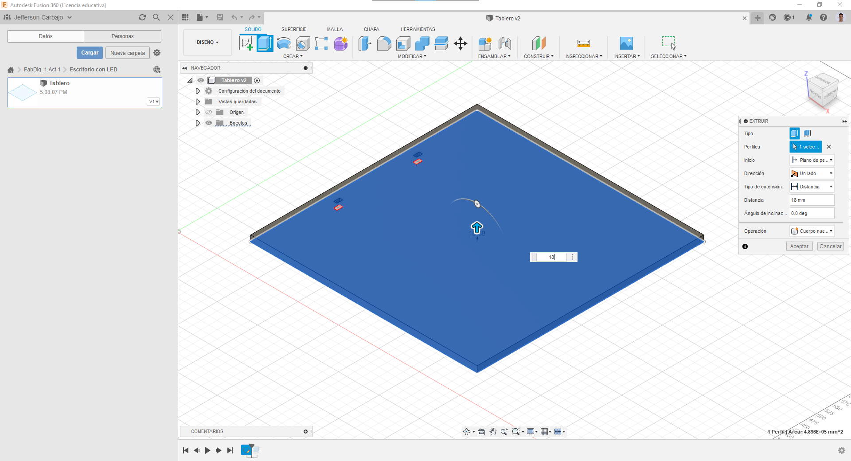The width and height of the screenshot is (851, 461).
Task: Open the Operación dropdown in Extruir panel
Action: [x=812, y=231]
